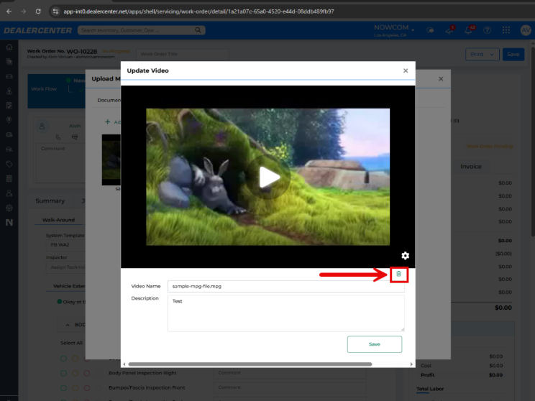Click comment field for Body Panel Inspection Right

pyautogui.click(x=290, y=373)
